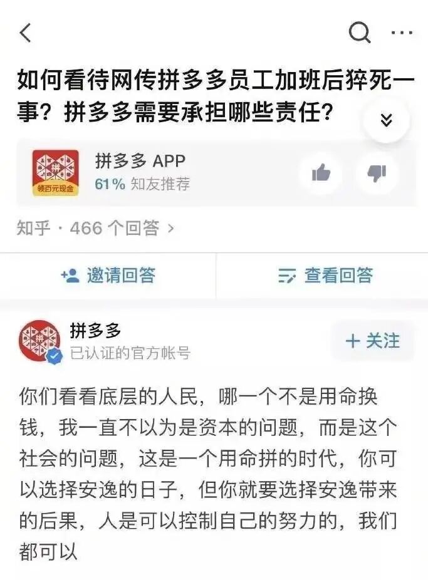Click the view-answers list pencil icon
The height and width of the screenshot is (580, 428).
click(287, 276)
